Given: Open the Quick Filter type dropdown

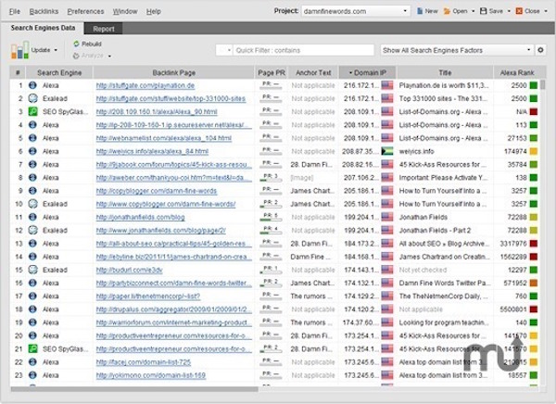Looking at the screenshot, I should (224, 50).
